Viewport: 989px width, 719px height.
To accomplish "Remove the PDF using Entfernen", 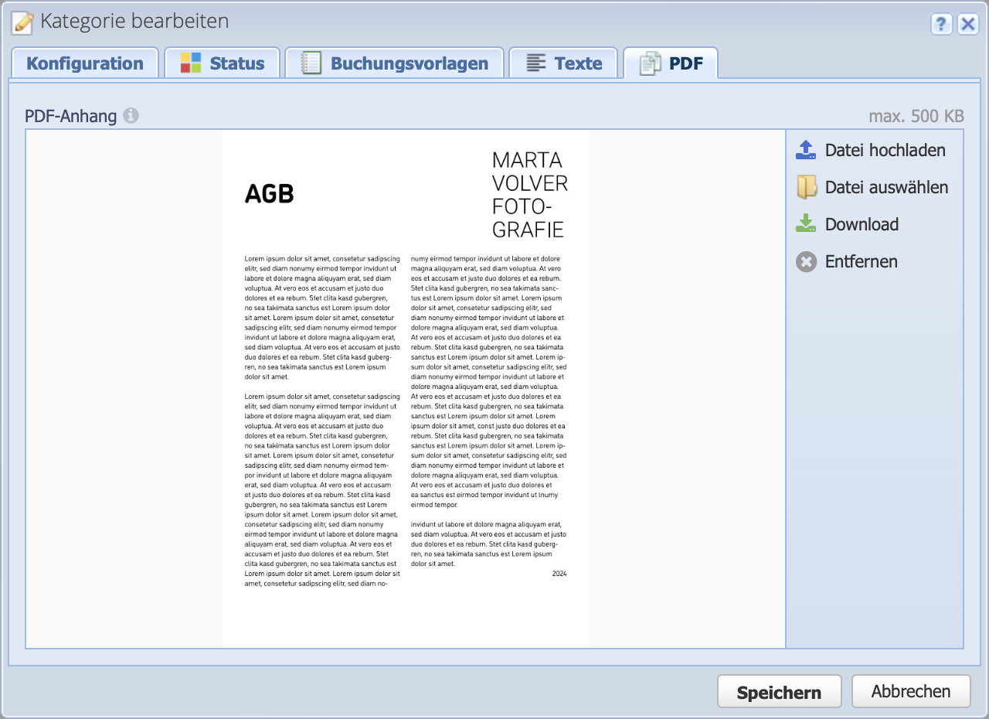I will click(862, 261).
